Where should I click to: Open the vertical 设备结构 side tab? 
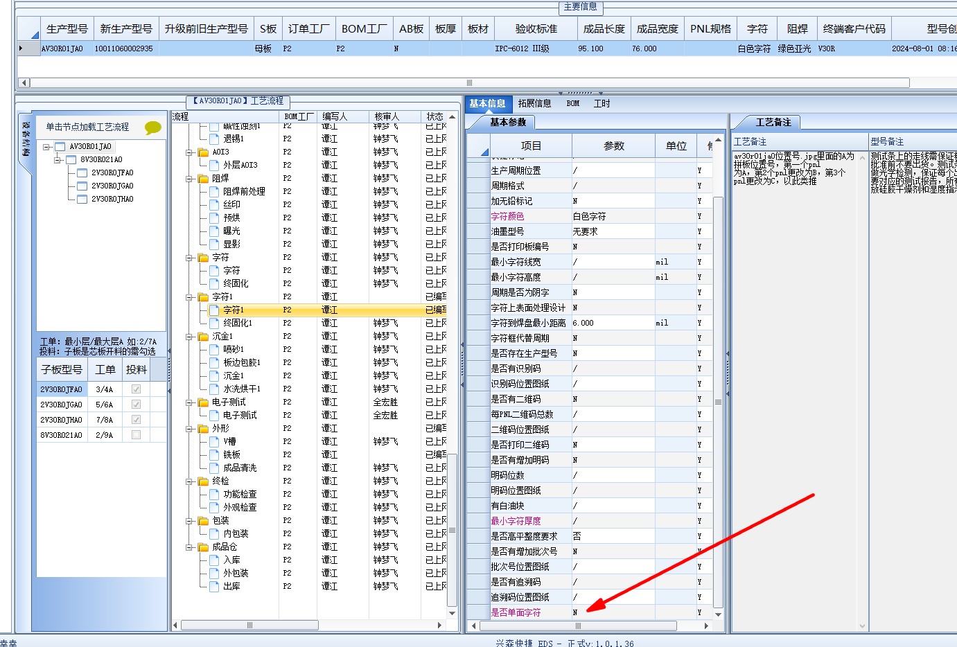click(x=26, y=139)
